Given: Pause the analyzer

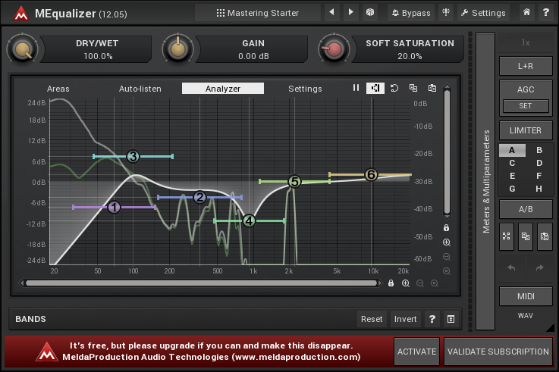Looking at the screenshot, I should click(x=356, y=88).
